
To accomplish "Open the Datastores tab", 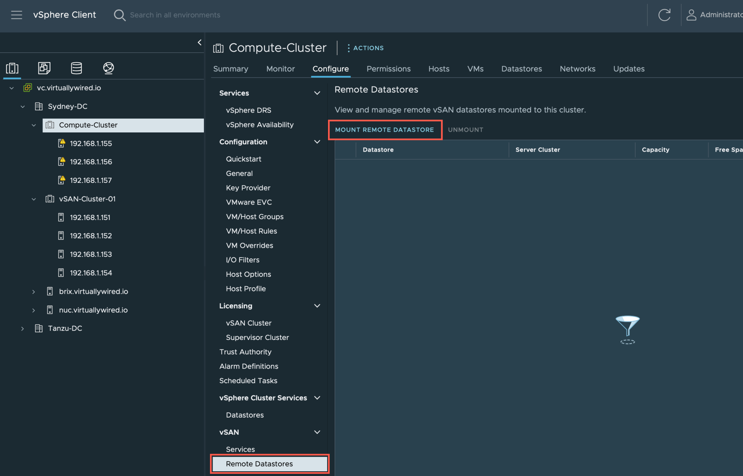I will coord(521,69).
